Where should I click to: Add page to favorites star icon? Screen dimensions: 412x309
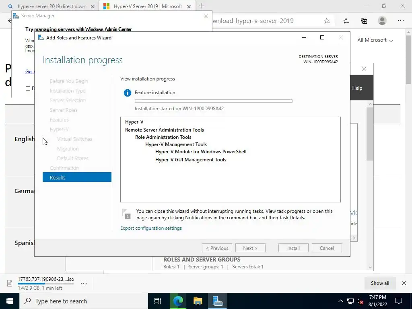click(327, 21)
